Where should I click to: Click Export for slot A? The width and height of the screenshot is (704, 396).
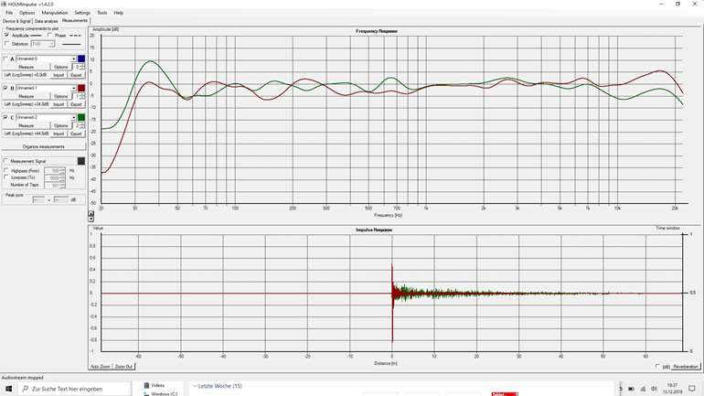(x=76, y=75)
